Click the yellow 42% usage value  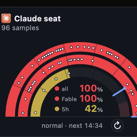[94, 109]
